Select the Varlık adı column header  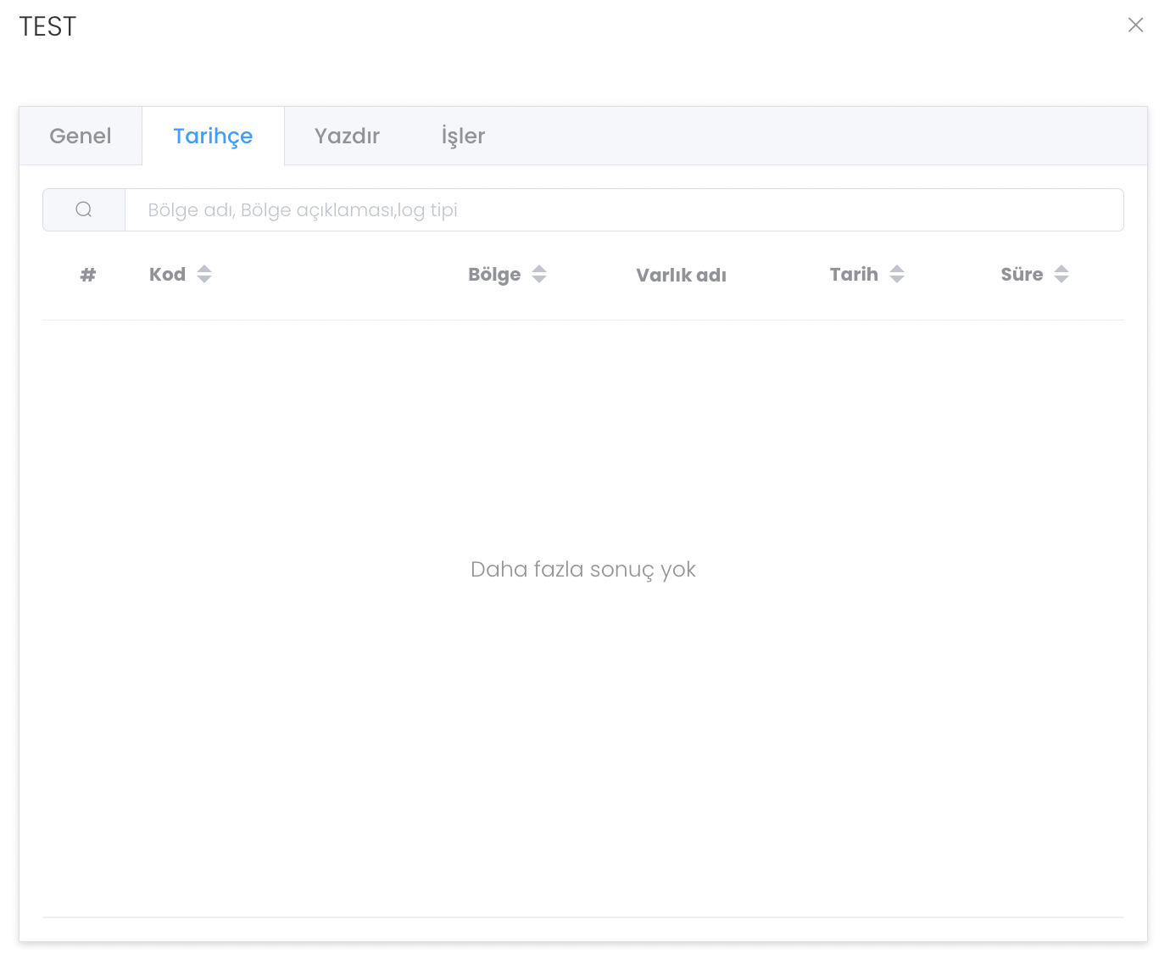coord(681,275)
